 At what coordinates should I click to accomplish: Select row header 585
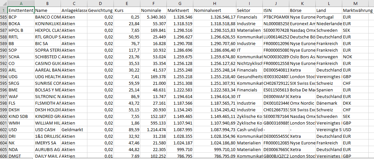(4, 17)
